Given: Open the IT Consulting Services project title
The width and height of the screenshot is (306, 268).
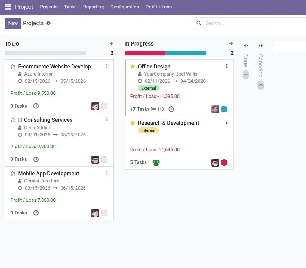Looking at the screenshot, I should coord(45,120).
